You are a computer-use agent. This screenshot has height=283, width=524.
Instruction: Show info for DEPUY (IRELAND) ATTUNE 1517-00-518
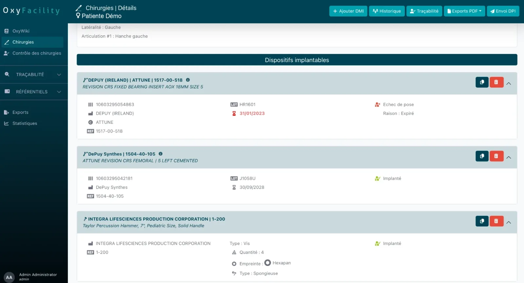[x=188, y=80]
